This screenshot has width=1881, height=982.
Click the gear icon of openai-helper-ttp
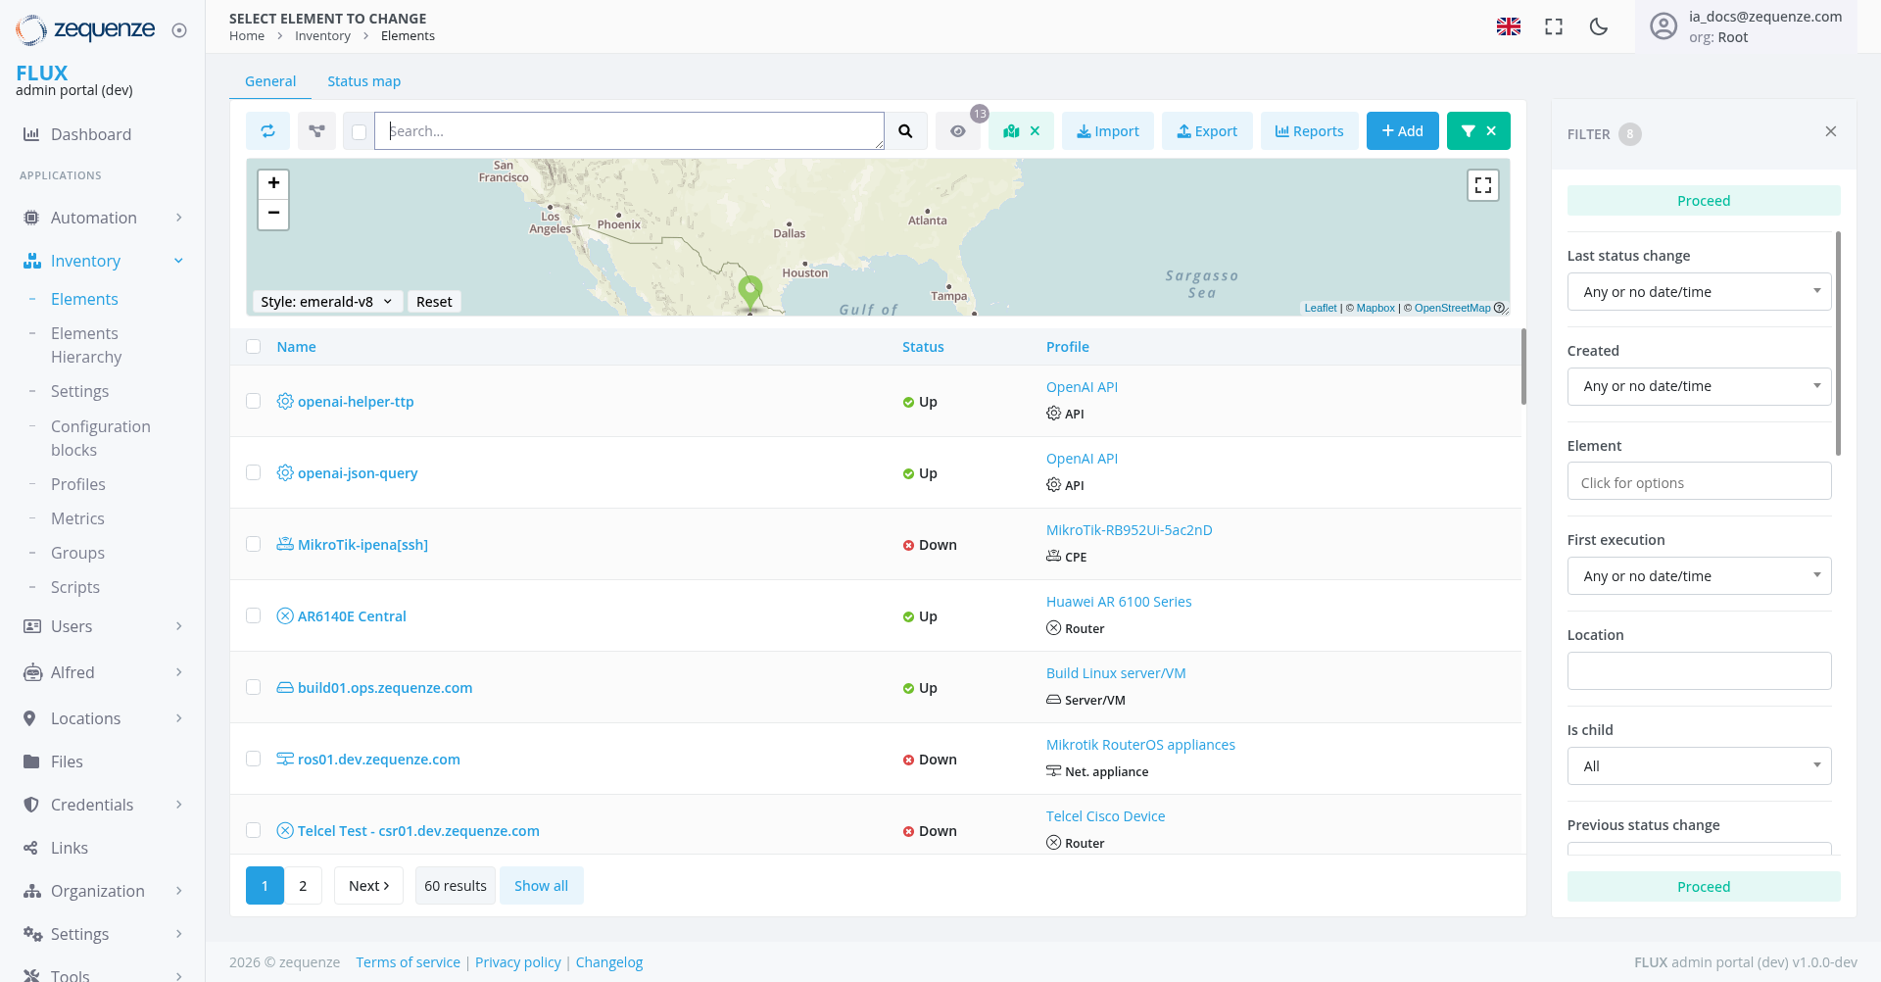[x=285, y=401]
